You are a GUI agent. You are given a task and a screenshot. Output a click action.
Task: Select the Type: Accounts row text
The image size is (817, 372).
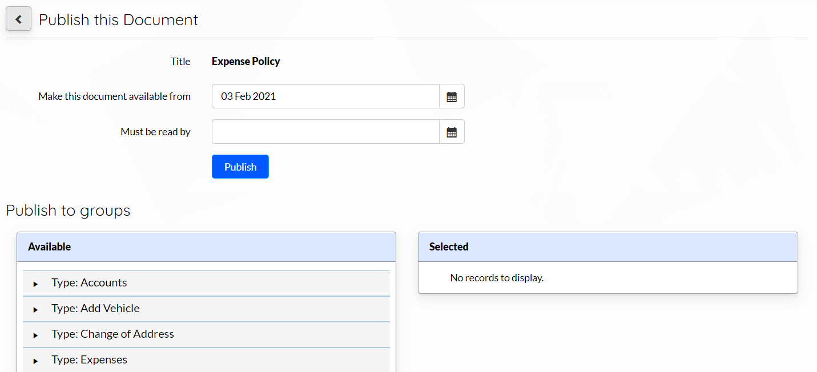pyautogui.click(x=89, y=282)
